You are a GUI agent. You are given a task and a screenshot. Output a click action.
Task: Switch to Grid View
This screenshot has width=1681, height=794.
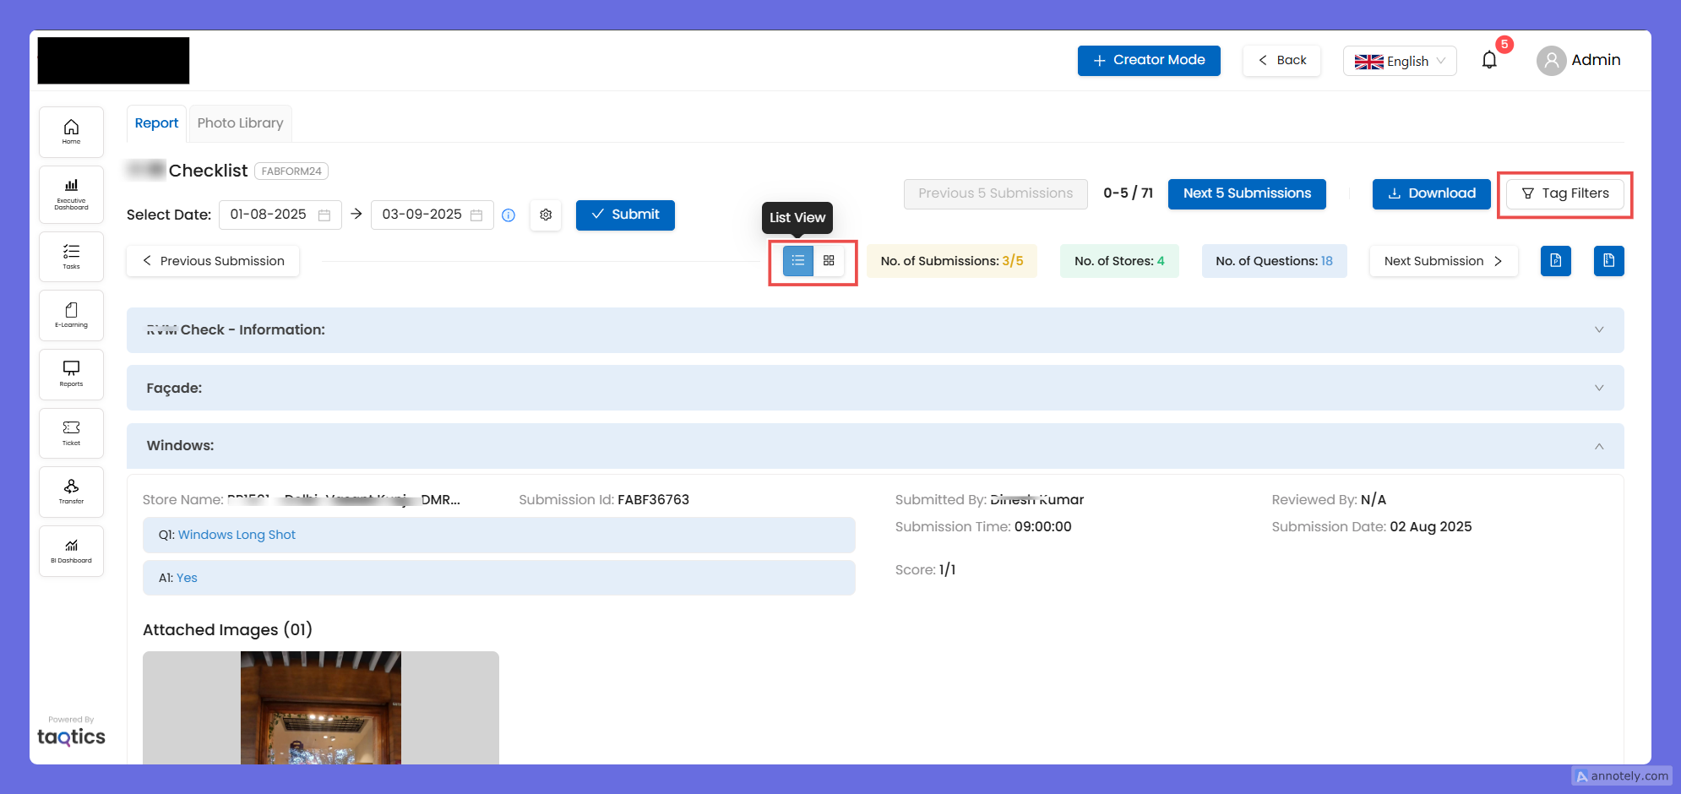829,261
